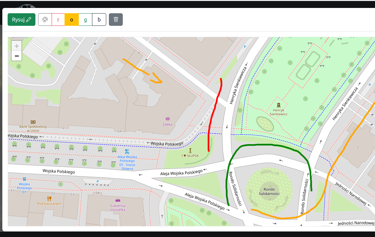Click the 'Pod Kasztanem' label
375x237 pixels.
click(x=49, y=204)
